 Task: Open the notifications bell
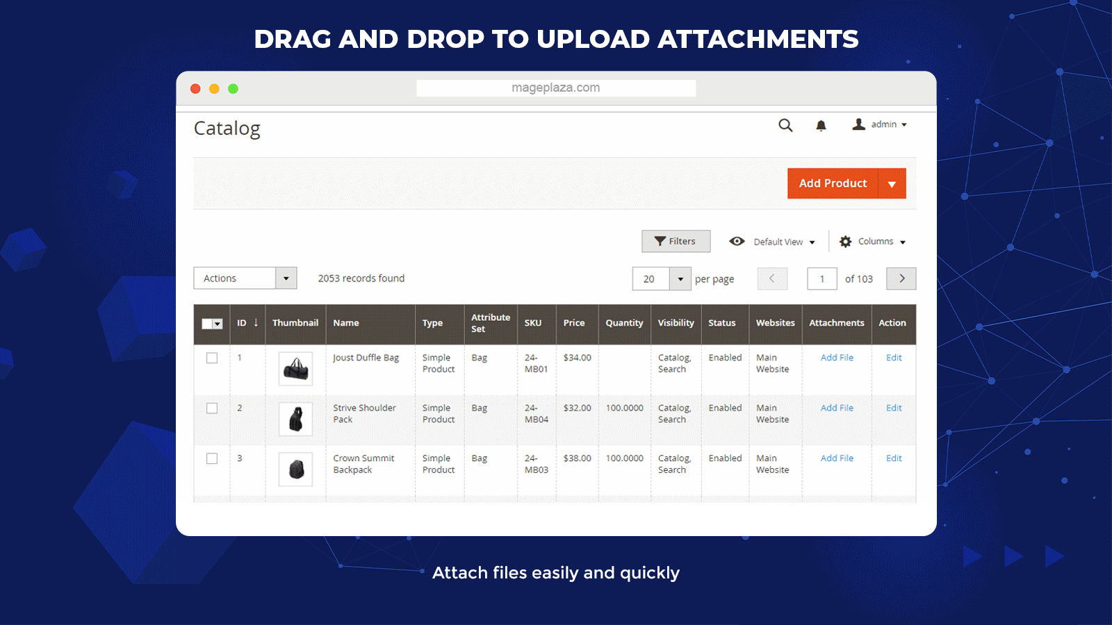pos(821,125)
